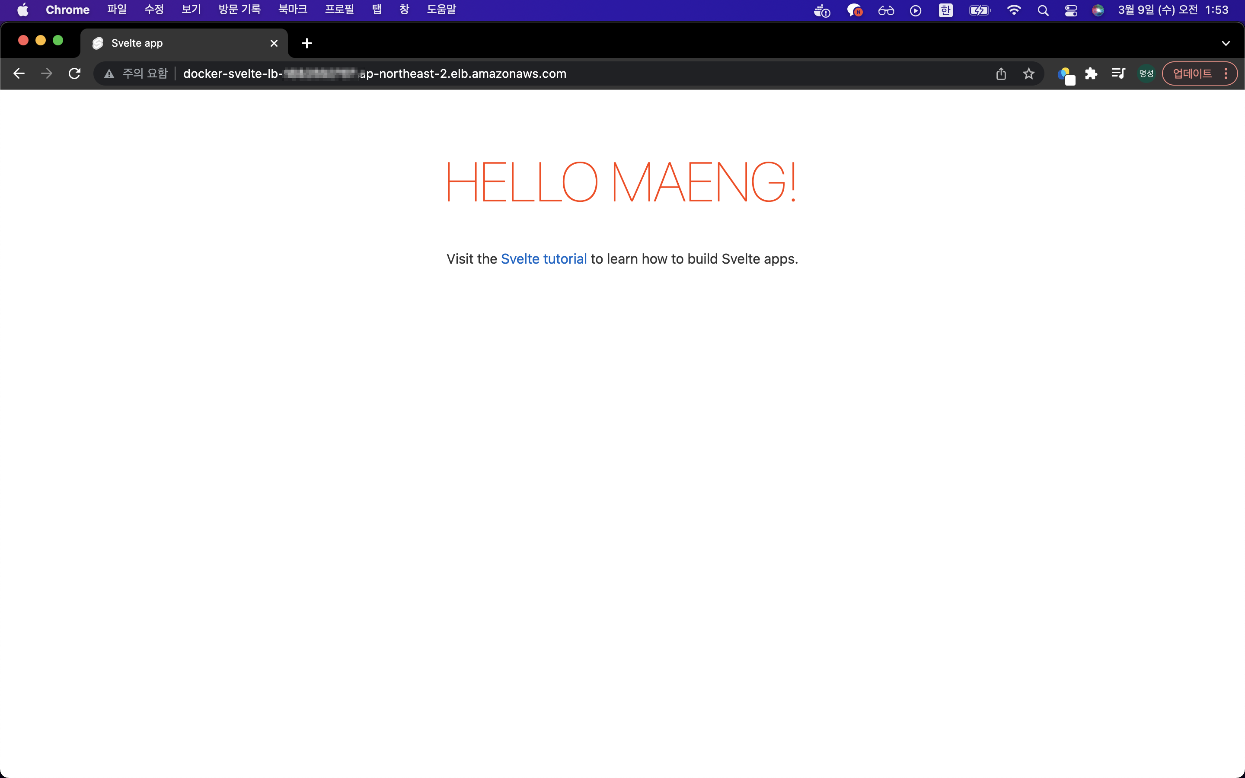This screenshot has width=1245, height=778.
Task: Open the share page icon
Action: 1001,73
